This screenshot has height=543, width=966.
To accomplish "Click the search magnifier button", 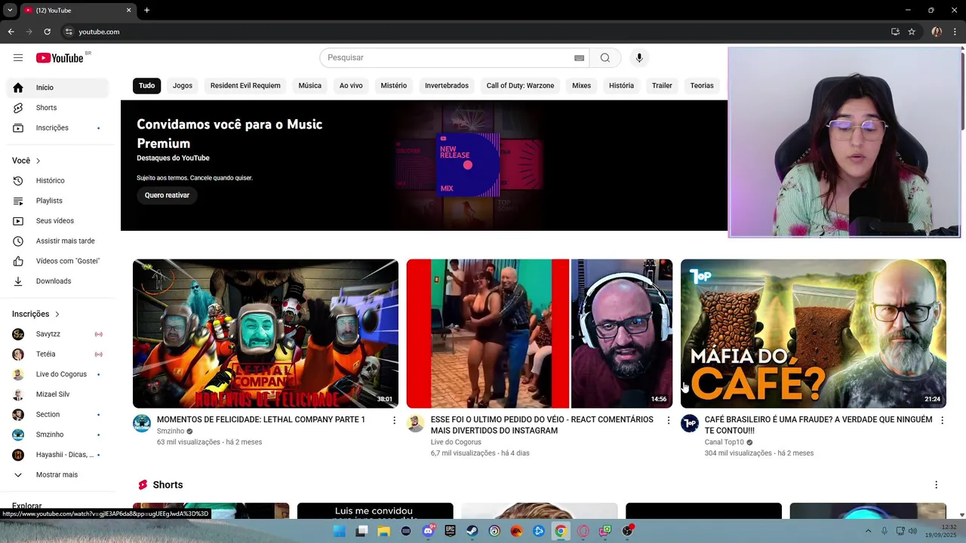I will point(605,58).
